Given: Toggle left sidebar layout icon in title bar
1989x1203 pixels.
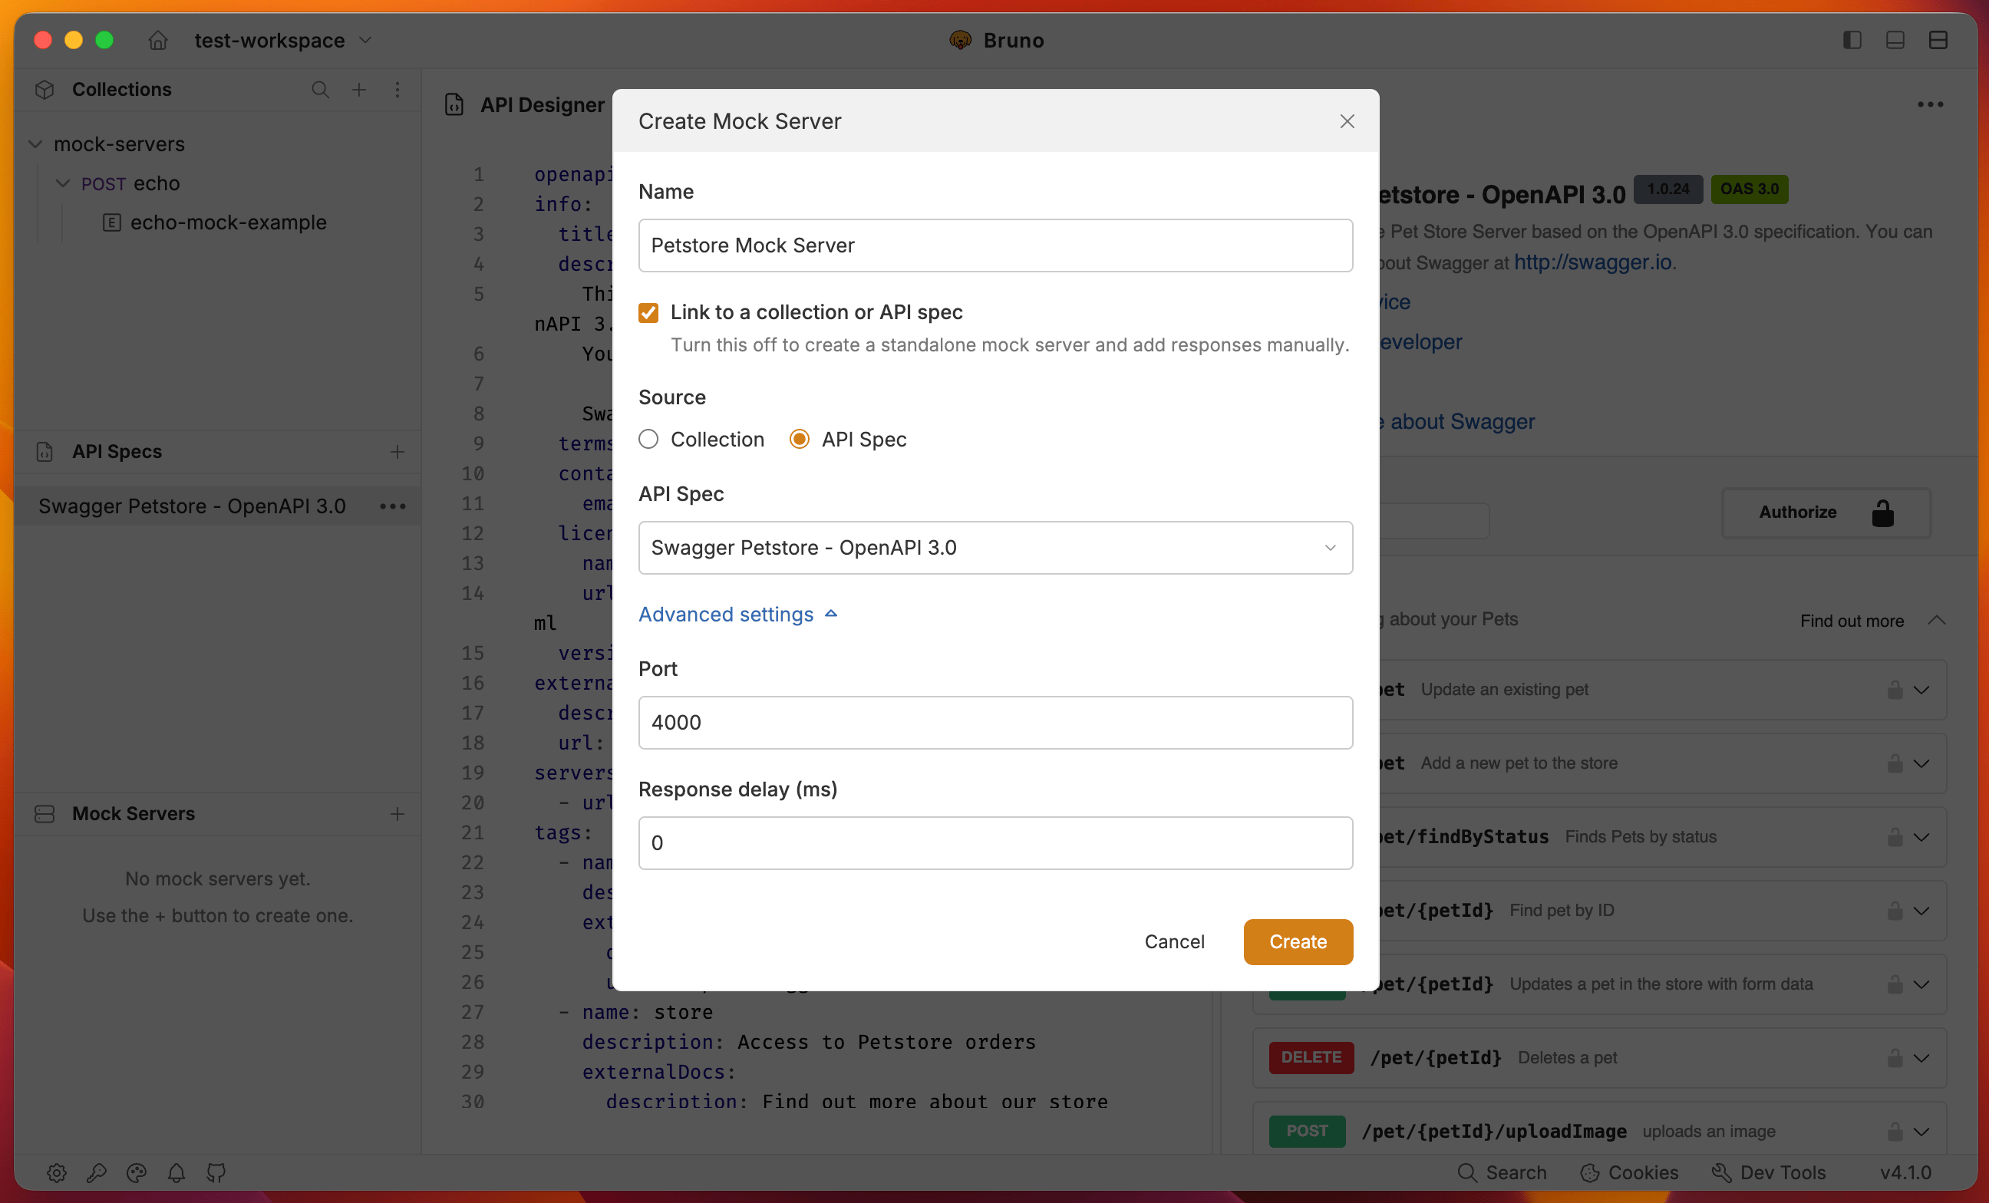Looking at the screenshot, I should (x=1852, y=41).
